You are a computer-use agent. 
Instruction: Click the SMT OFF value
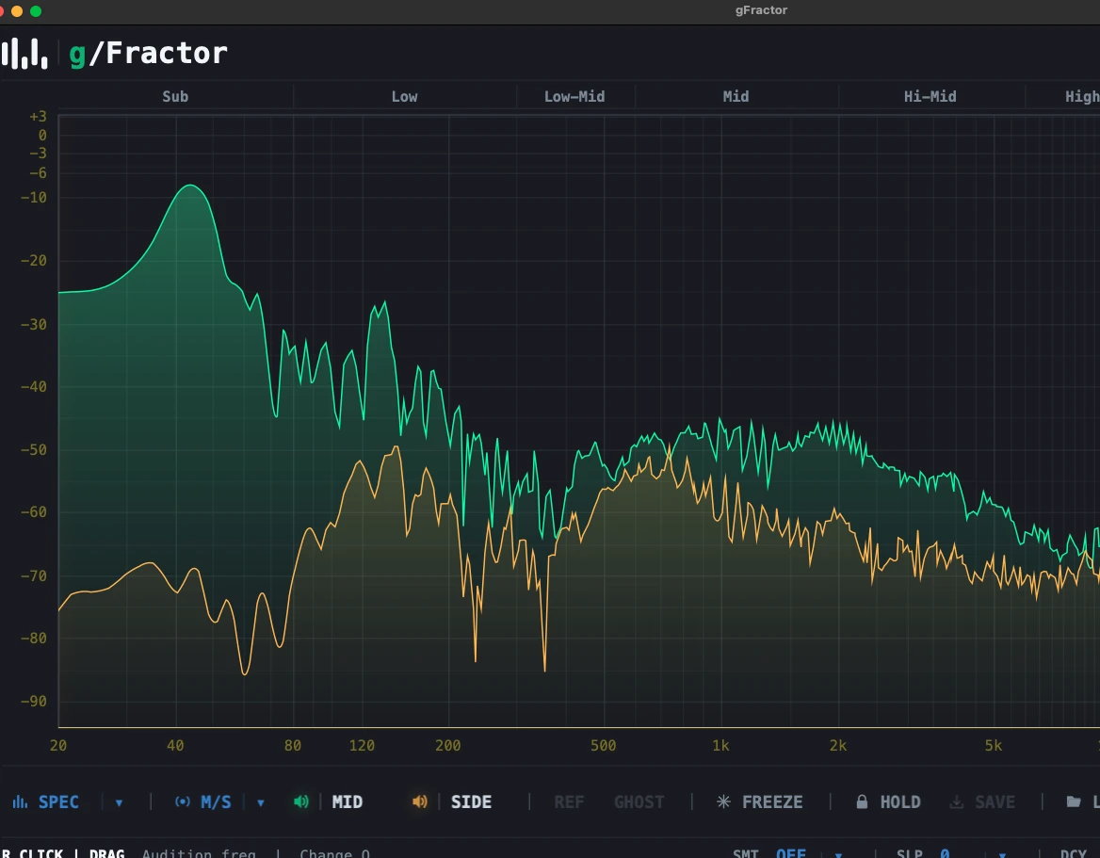[791, 853]
